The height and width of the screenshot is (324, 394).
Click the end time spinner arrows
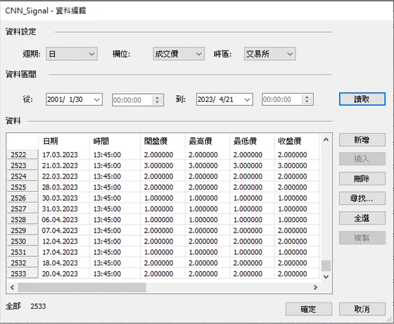307,99
